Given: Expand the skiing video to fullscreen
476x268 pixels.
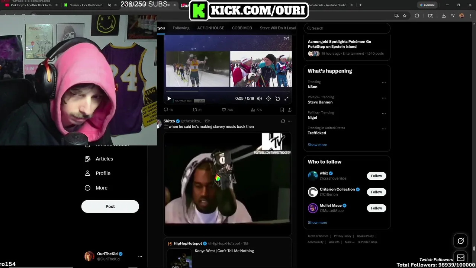Looking at the screenshot, I should point(286,99).
